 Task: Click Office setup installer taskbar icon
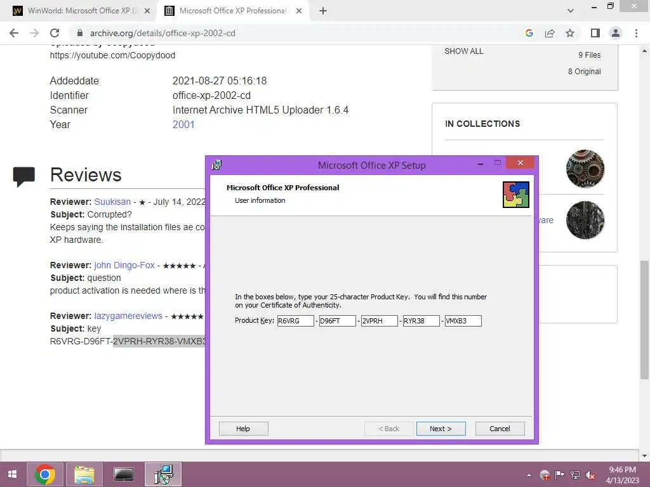[x=163, y=474]
